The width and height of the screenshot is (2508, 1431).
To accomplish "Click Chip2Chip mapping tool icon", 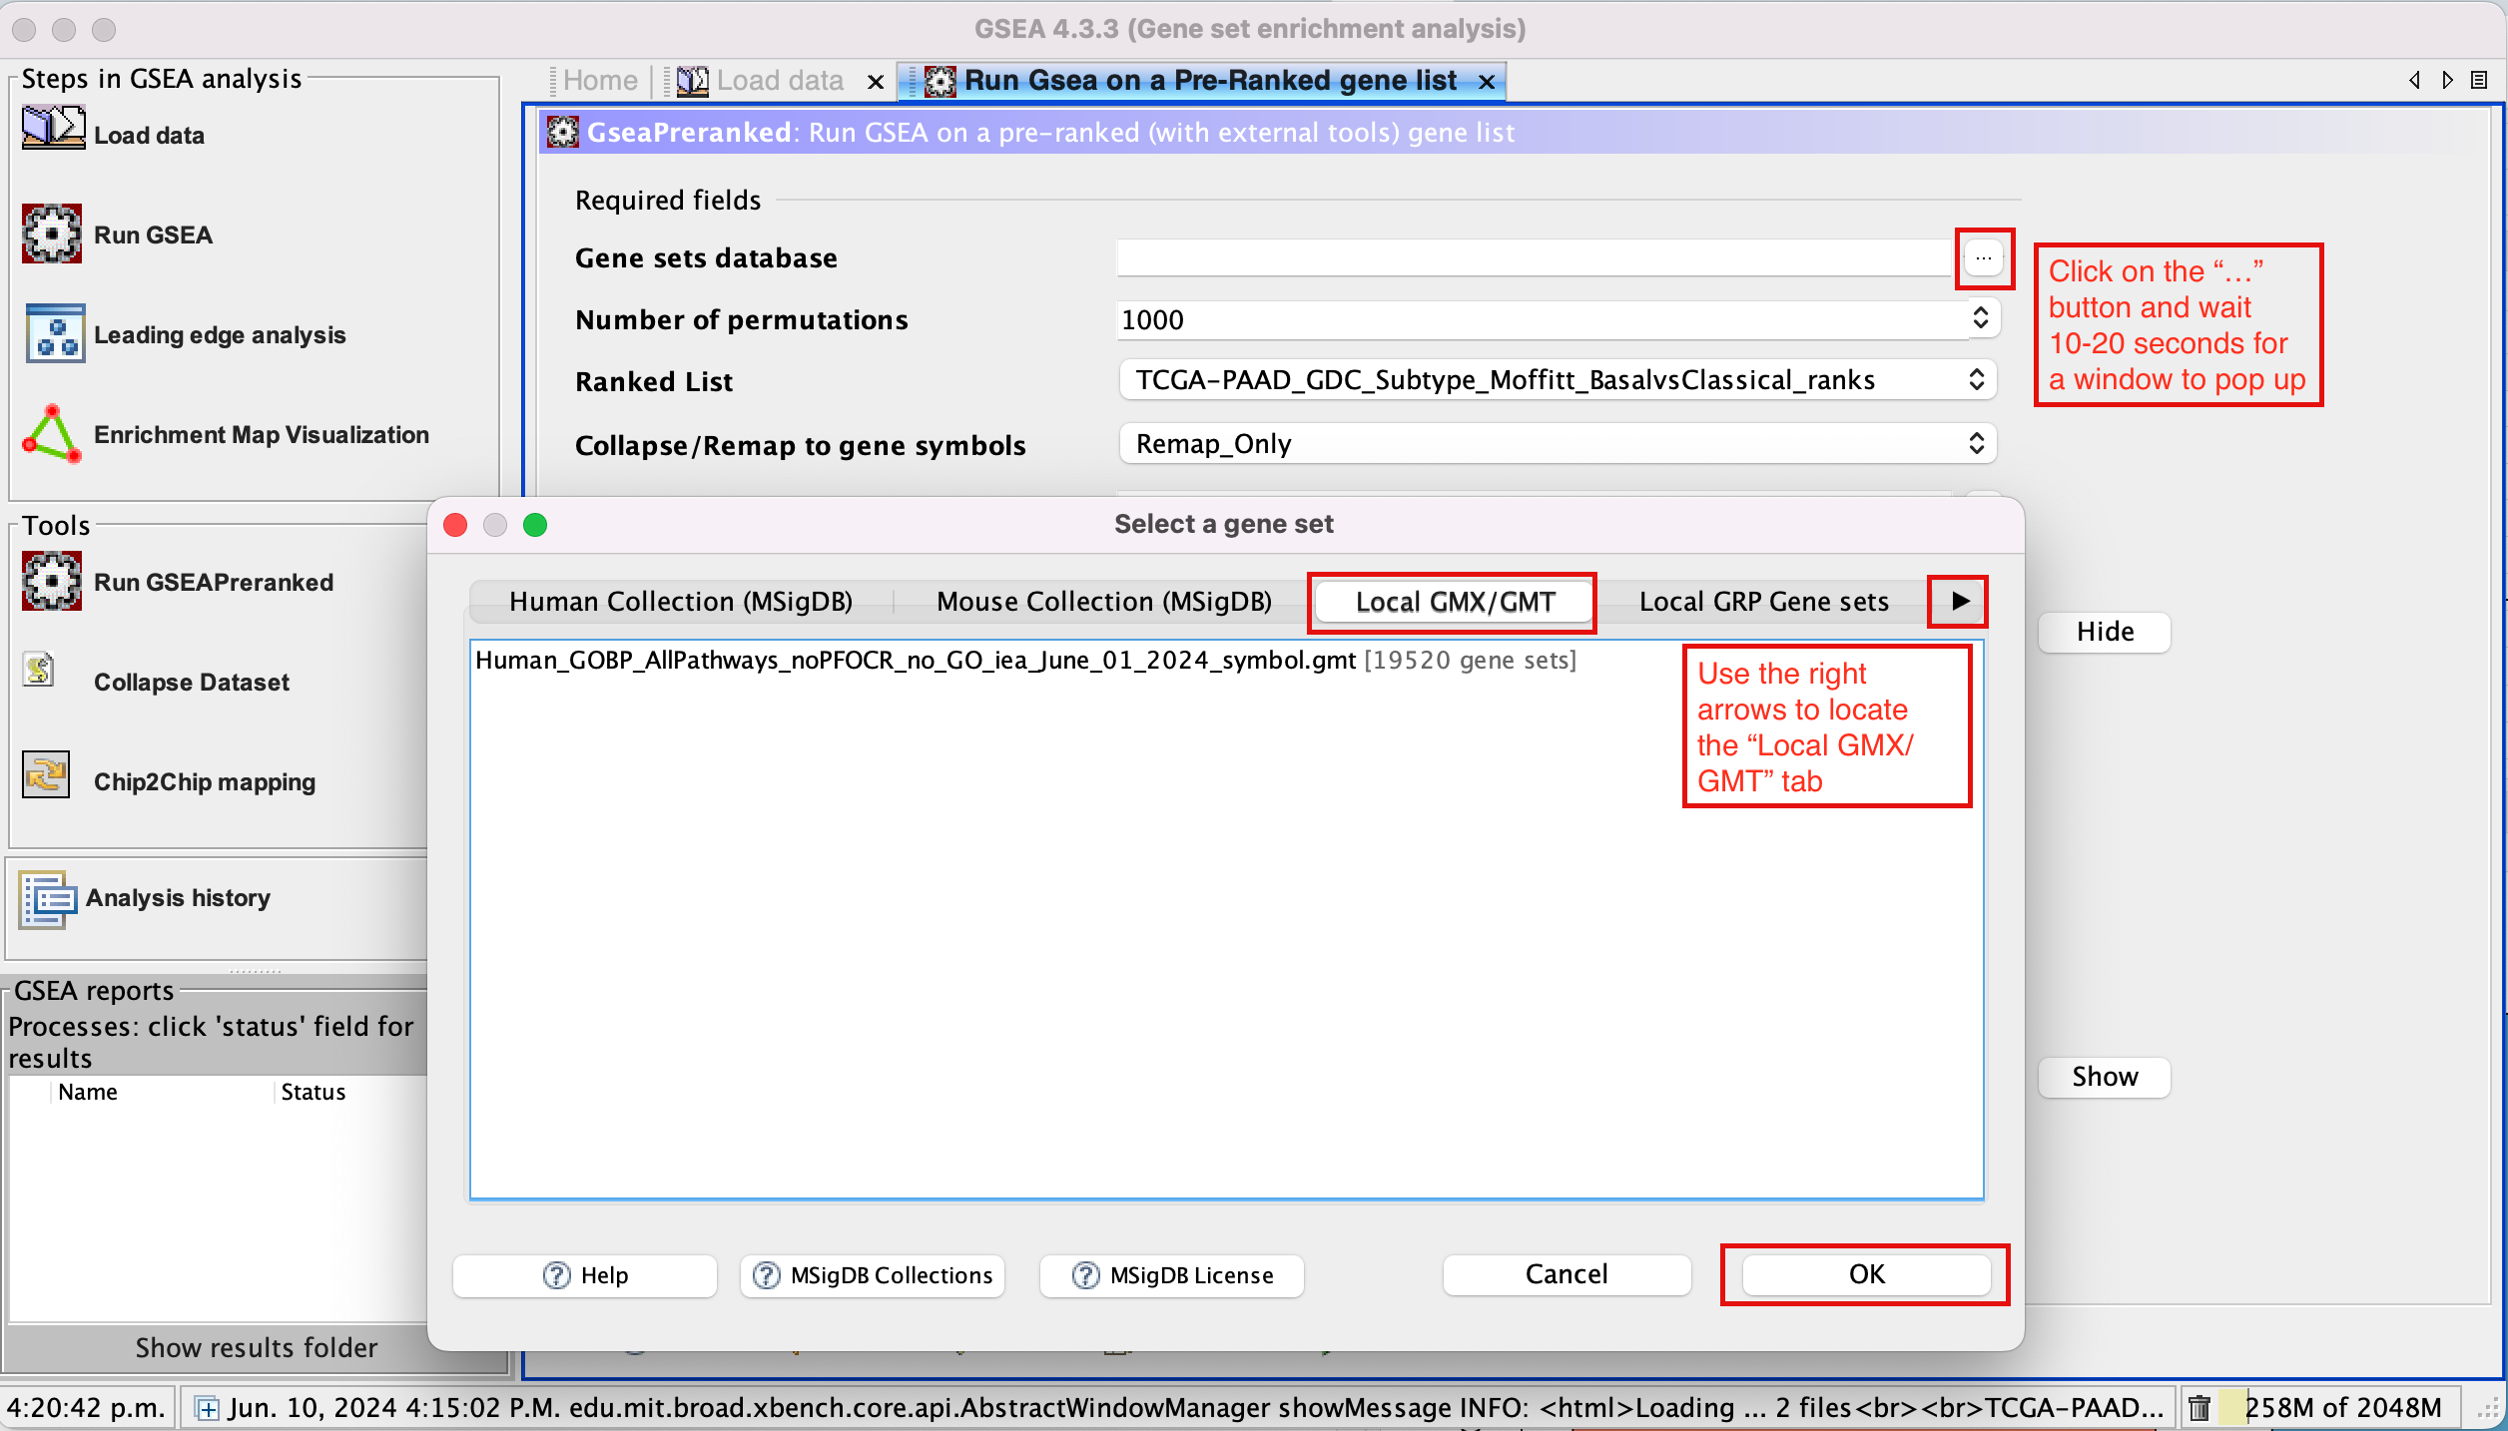I will click(x=46, y=774).
